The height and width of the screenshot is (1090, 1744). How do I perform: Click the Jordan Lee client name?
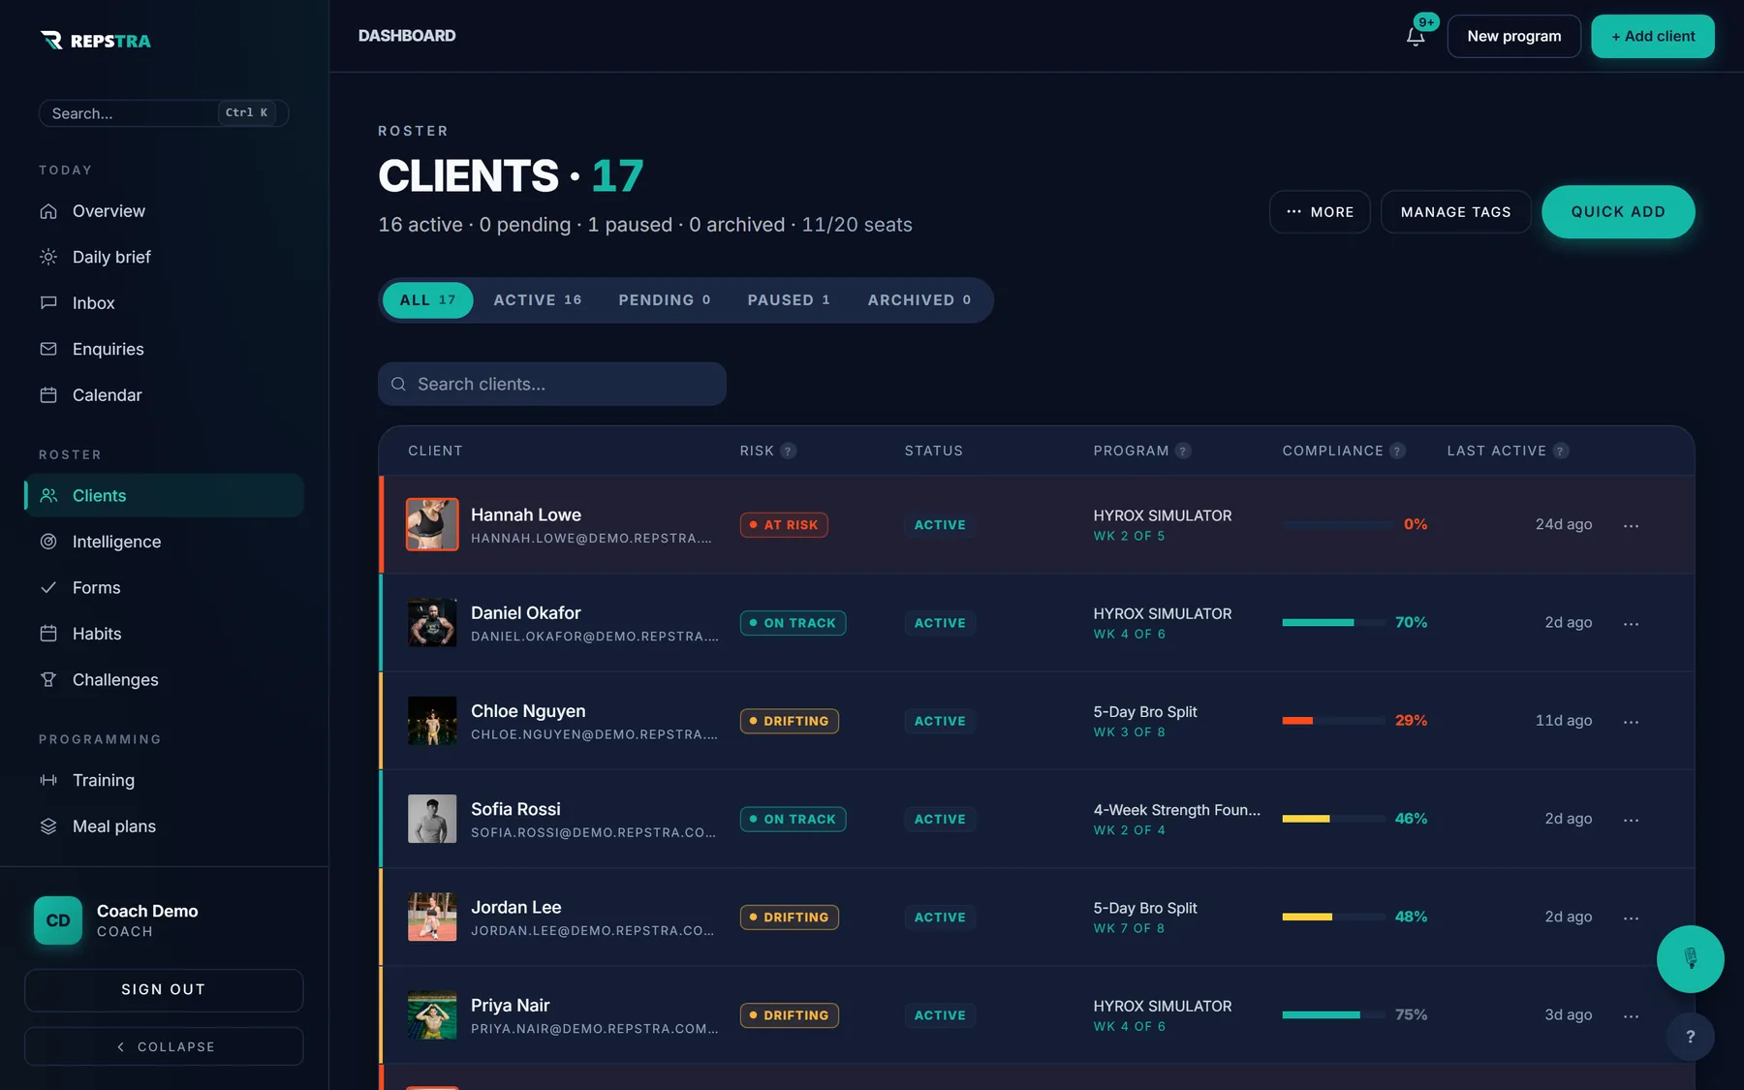pyautogui.click(x=515, y=907)
